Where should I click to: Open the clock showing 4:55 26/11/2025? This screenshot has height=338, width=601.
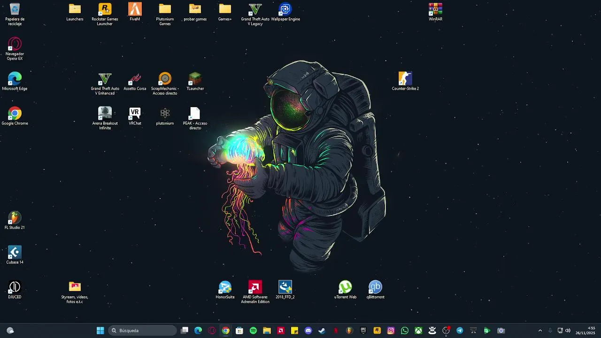click(x=585, y=330)
